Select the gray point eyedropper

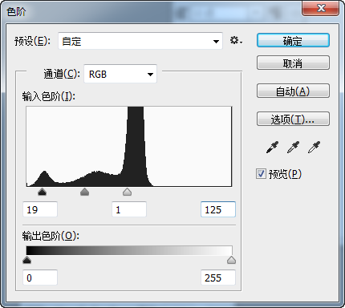(x=293, y=148)
